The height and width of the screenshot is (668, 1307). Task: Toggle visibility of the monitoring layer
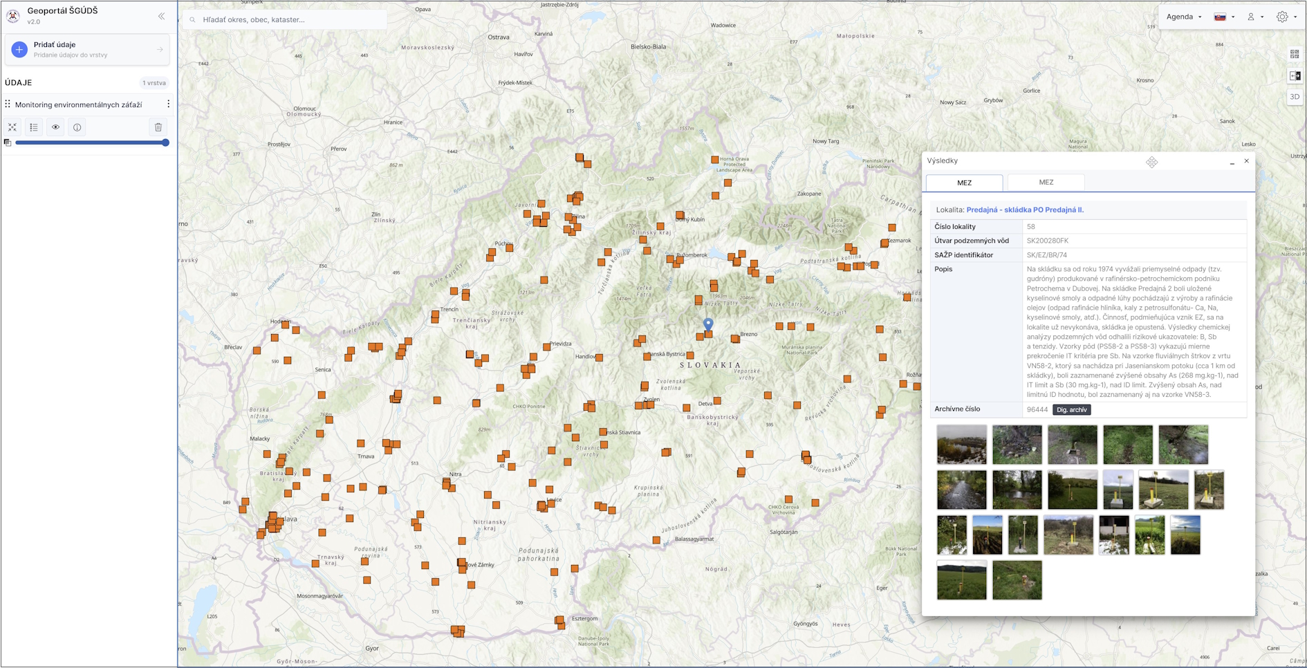tap(56, 127)
